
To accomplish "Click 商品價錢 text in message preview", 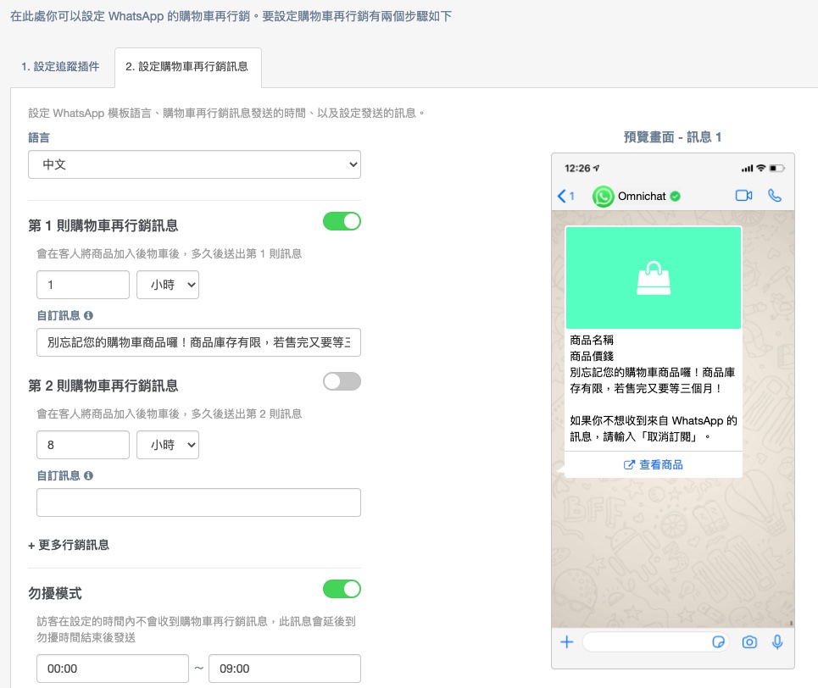I will pyautogui.click(x=592, y=356).
